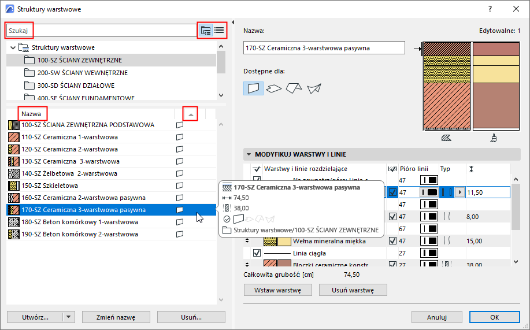
Task: Toggle end-line checkbox in selected 11,50 row
Action: point(392,192)
